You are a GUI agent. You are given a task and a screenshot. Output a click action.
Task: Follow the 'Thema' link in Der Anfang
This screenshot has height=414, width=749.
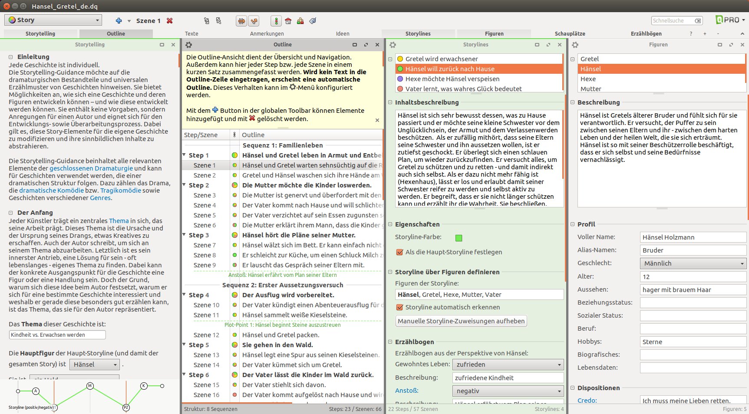coord(119,221)
